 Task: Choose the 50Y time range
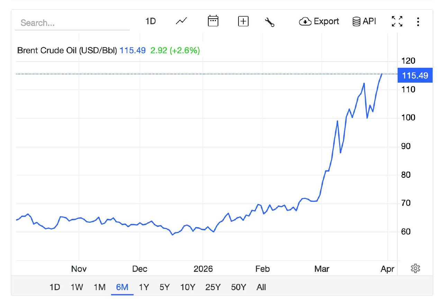[x=238, y=287]
